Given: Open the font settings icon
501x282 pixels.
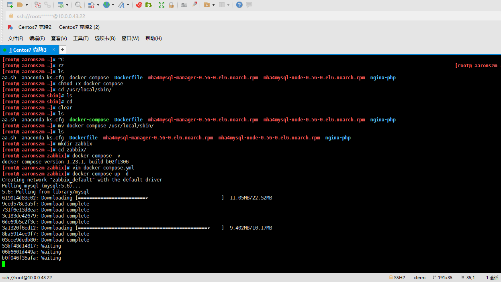Looking at the screenshot, I should 121,5.
